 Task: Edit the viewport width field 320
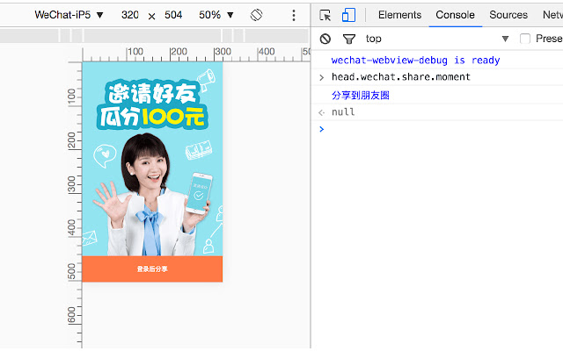pos(130,15)
